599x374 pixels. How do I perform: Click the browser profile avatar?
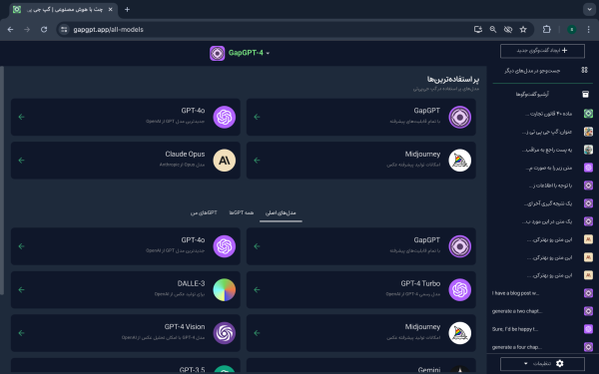pos(572,29)
